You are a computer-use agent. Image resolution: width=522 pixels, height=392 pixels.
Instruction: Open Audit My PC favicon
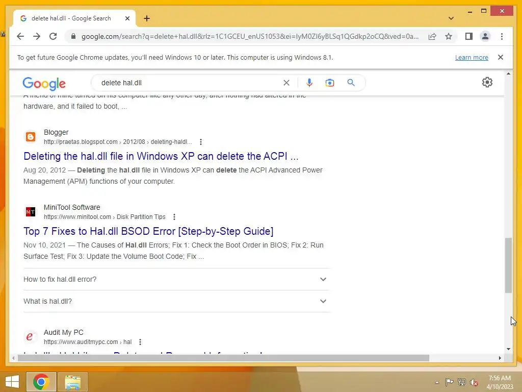pyautogui.click(x=30, y=337)
